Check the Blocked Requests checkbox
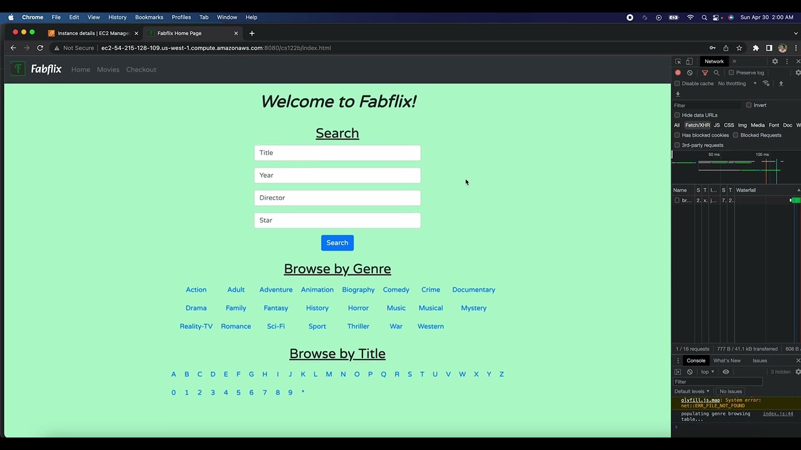This screenshot has height=450, width=801. click(x=736, y=135)
